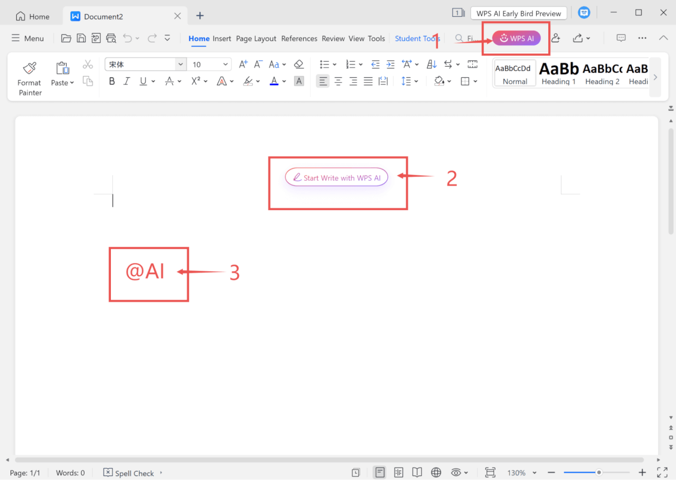Viewport: 676px width, 480px height.
Task: Increase the font size with A+ icon
Action: 243,64
